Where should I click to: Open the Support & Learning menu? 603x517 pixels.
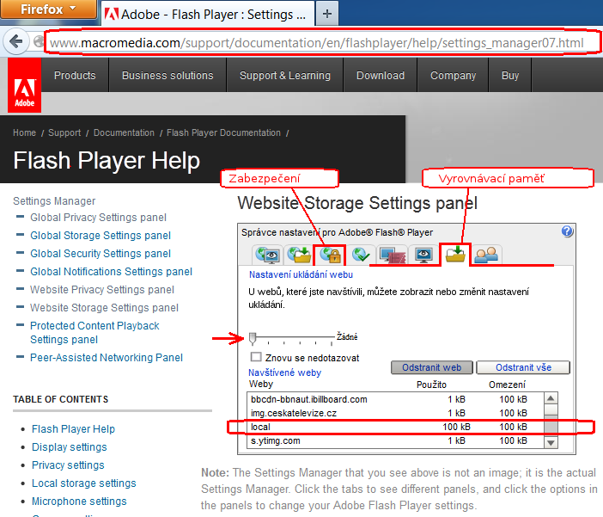pyautogui.click(x=285, y=75)
